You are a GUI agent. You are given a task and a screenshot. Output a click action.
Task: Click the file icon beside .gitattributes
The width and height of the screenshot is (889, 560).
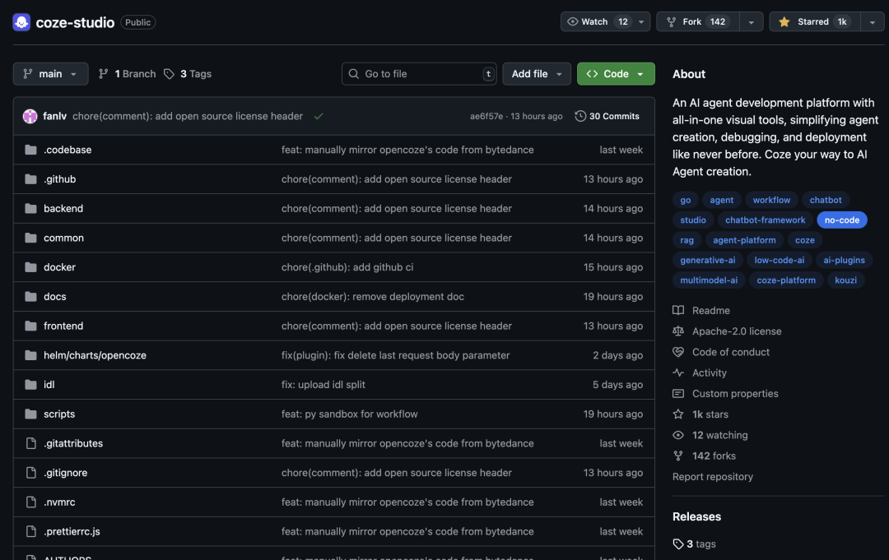(x=31, y=443)
